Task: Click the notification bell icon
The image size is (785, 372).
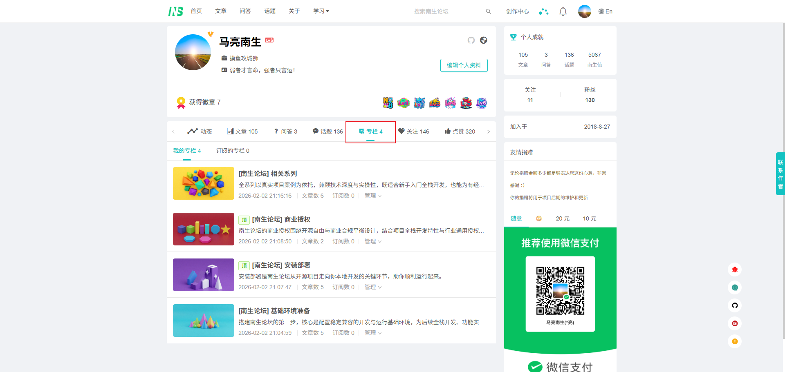Action: pos(563,11)
